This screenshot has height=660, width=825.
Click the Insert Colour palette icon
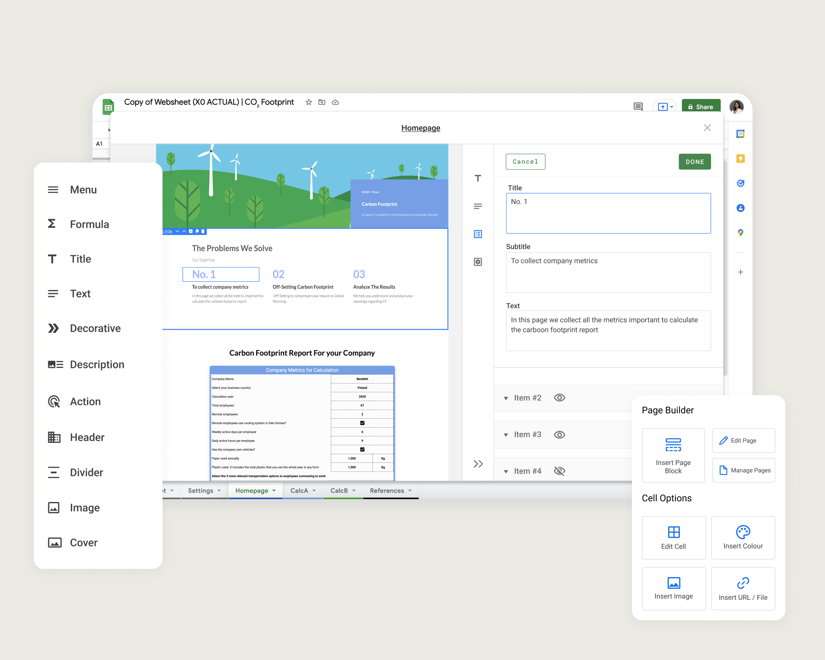[x=743, y=532]
